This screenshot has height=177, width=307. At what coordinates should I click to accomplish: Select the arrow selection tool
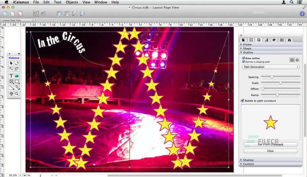click(11, 63)
